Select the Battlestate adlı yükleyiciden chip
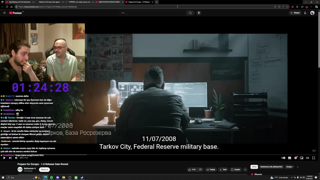This screenshot has height=180, width=320. (x=271, y=167)
